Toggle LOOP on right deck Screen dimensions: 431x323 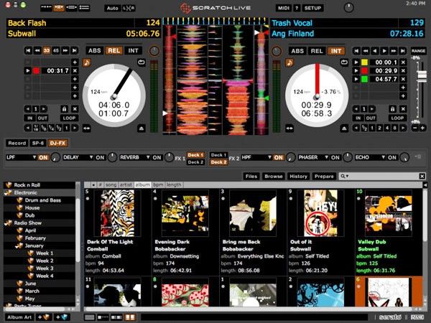tap(397, 118)
